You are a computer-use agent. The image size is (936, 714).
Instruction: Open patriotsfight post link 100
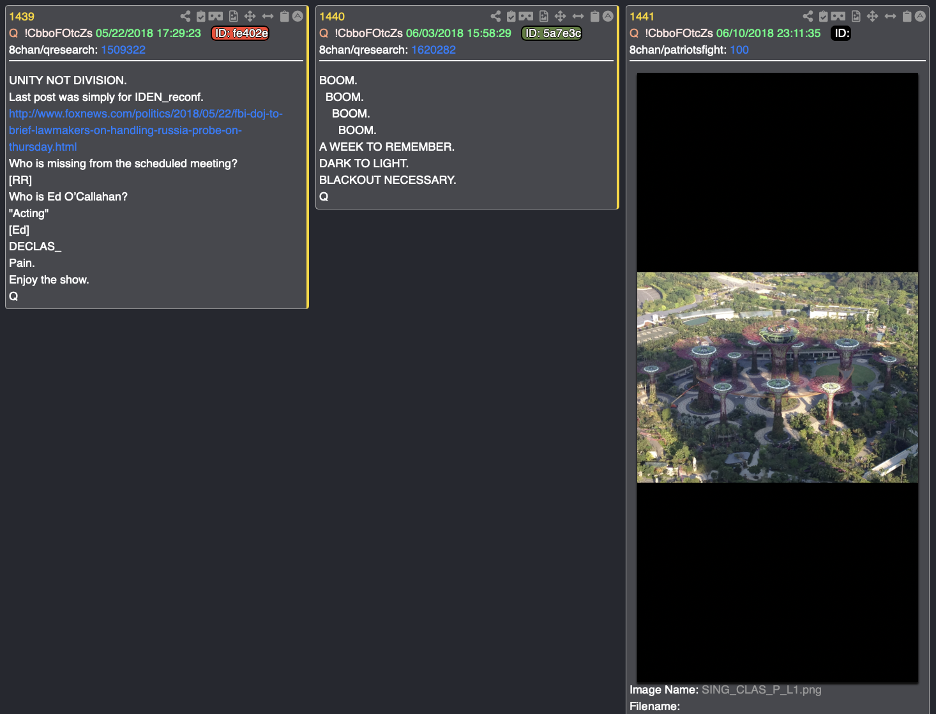pos(739,50)
